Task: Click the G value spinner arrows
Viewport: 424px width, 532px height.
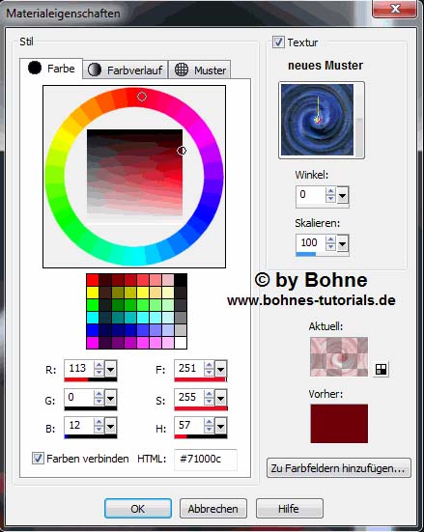Action: (99, 397)
